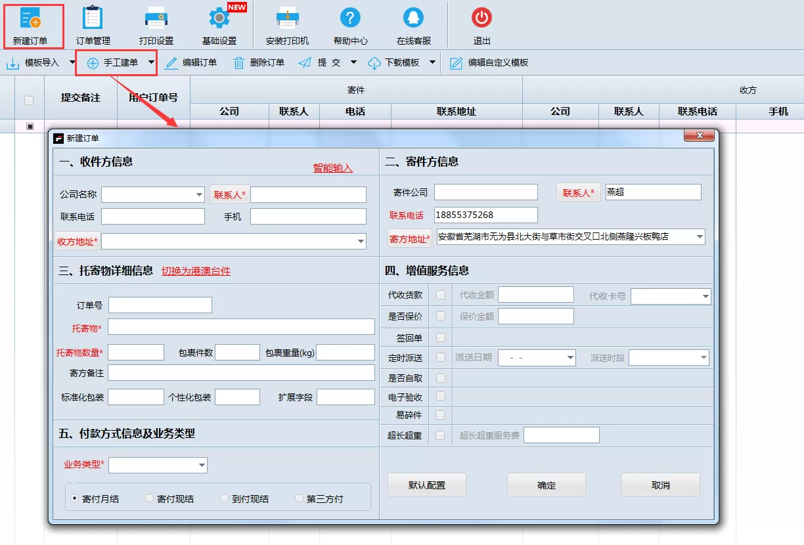
Task: Click the 确定 button
Action: (547, 485)
